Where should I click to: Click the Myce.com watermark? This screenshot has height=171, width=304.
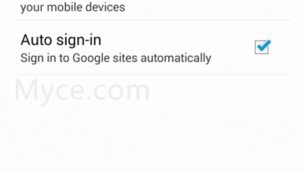tap(82, 90)
